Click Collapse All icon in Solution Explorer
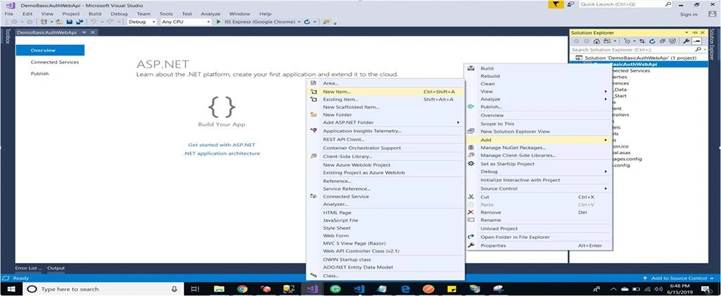The height and width of the screenshot is (296, 721). pos(662,41)
